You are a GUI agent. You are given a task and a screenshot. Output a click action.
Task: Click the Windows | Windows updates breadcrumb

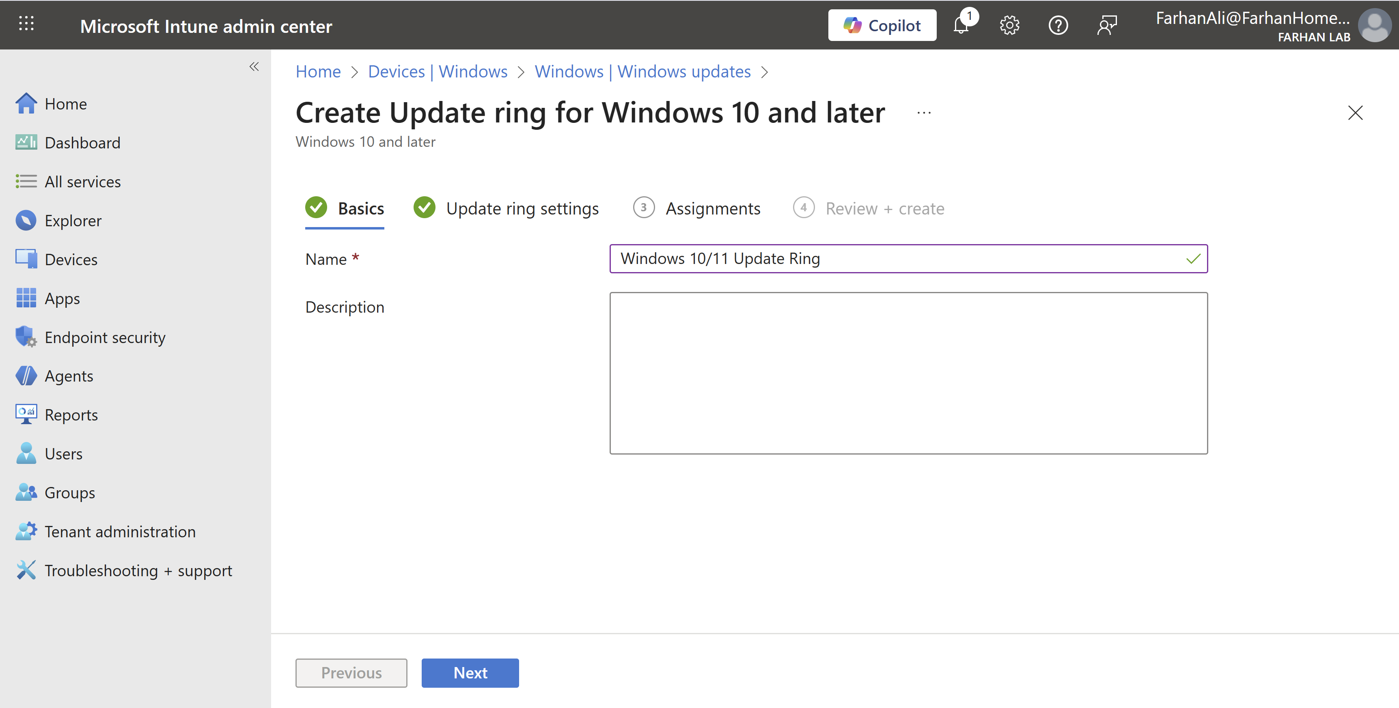tap(642, 72)
